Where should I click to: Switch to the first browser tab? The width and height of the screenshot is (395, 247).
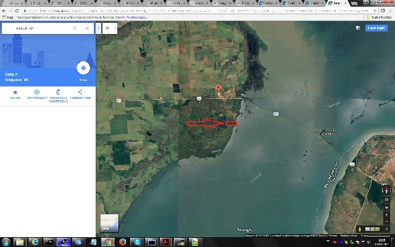[12, 3]
